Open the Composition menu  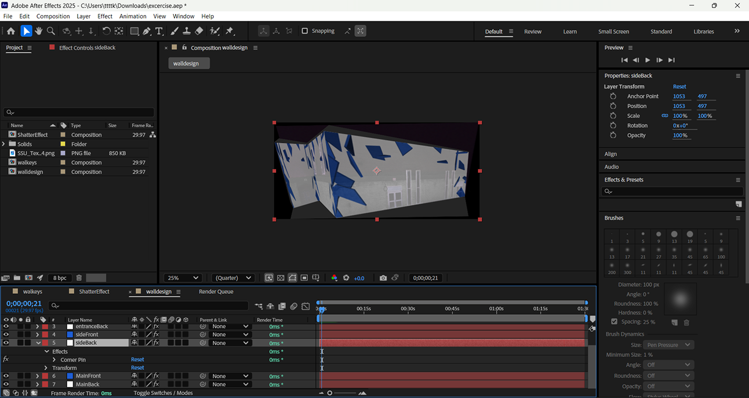[53, 16]
